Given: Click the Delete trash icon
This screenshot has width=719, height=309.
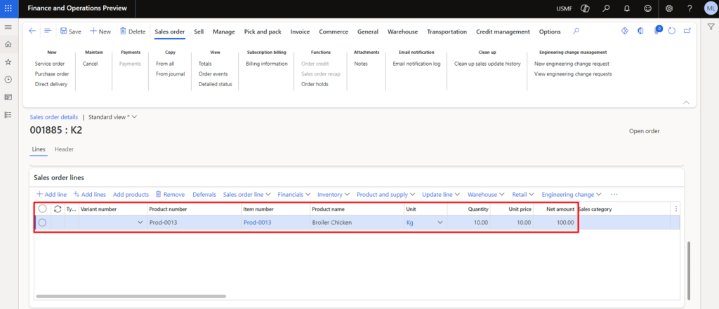Looking at the screenshot, I should pyautogui.click(x=133, y=32).
